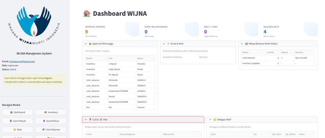Open the Cash Advance module
This screenshot has width=325, height=138.
click(50, 130)
